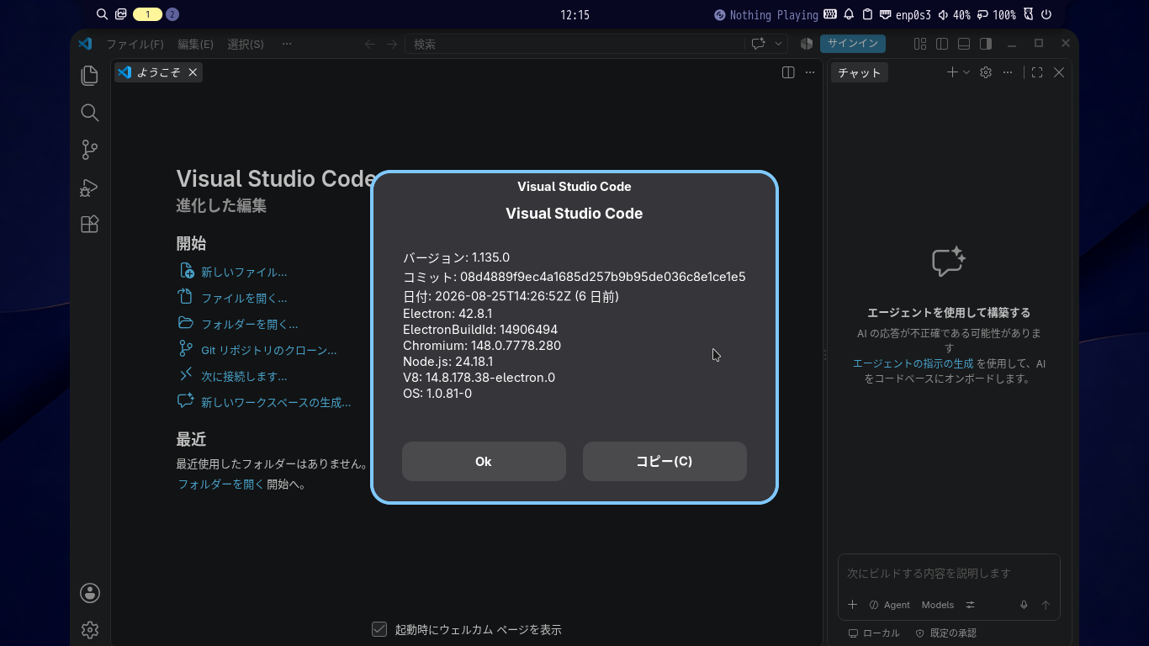The height and width of the screenshot is (646, 1149).
Task: Add context with the plus in the chat input
Action: [852, 605]
